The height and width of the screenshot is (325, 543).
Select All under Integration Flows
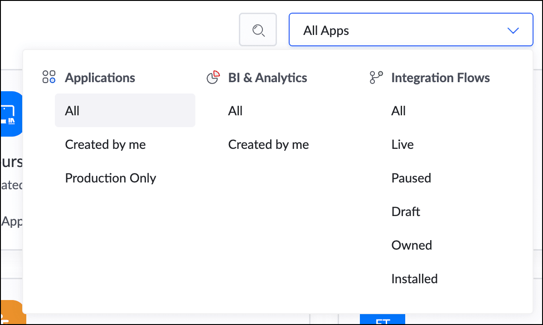tap(398, 111)
